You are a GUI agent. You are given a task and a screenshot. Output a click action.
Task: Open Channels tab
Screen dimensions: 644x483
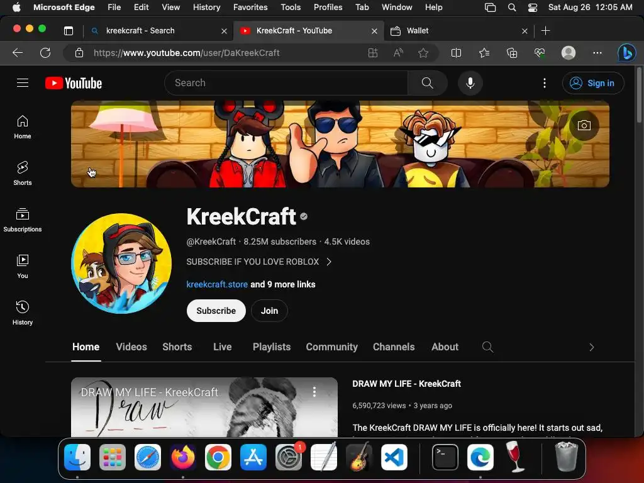click(x=394, y=347)
